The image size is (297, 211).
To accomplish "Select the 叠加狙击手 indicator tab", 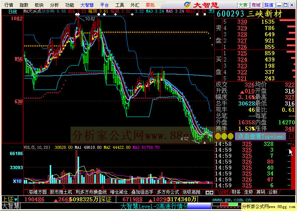I will 142,192.
